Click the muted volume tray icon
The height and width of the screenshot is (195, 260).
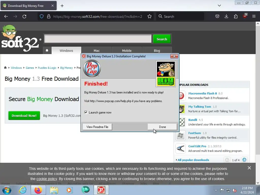click(234, 190)
